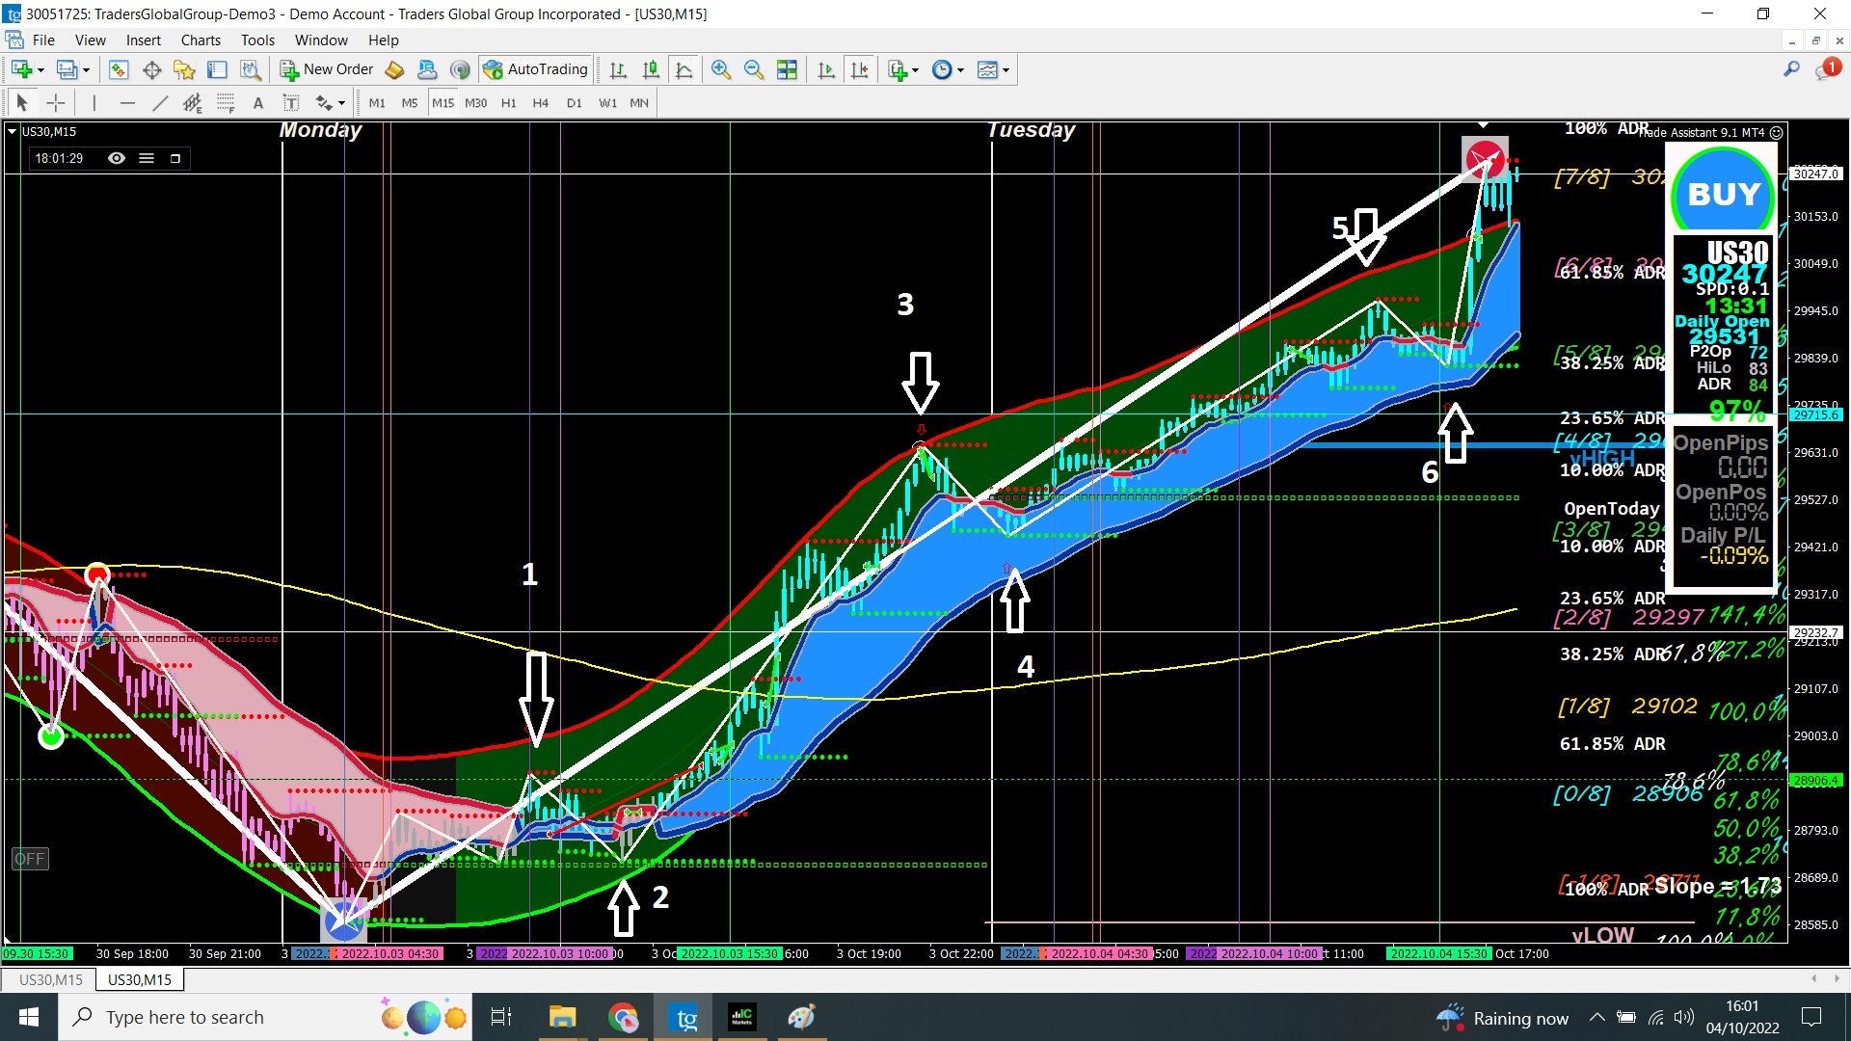
Task: Draw a horizontal line tool
Action: point(127,103)
